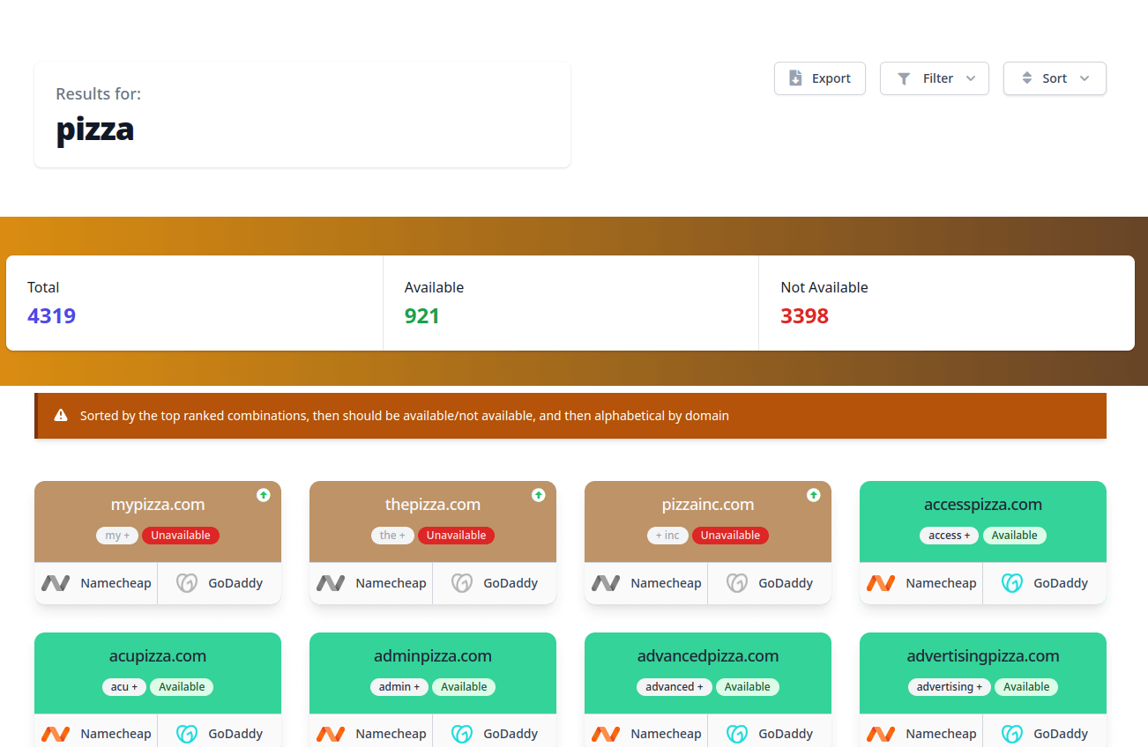Click the 'admin +' tag badge

pyautogui.click(x=399, y=687)
